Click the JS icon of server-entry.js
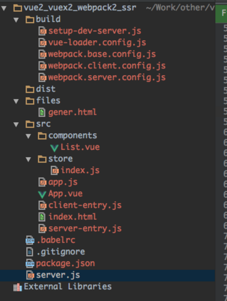The image size is (227, 301). coord(43,229)
